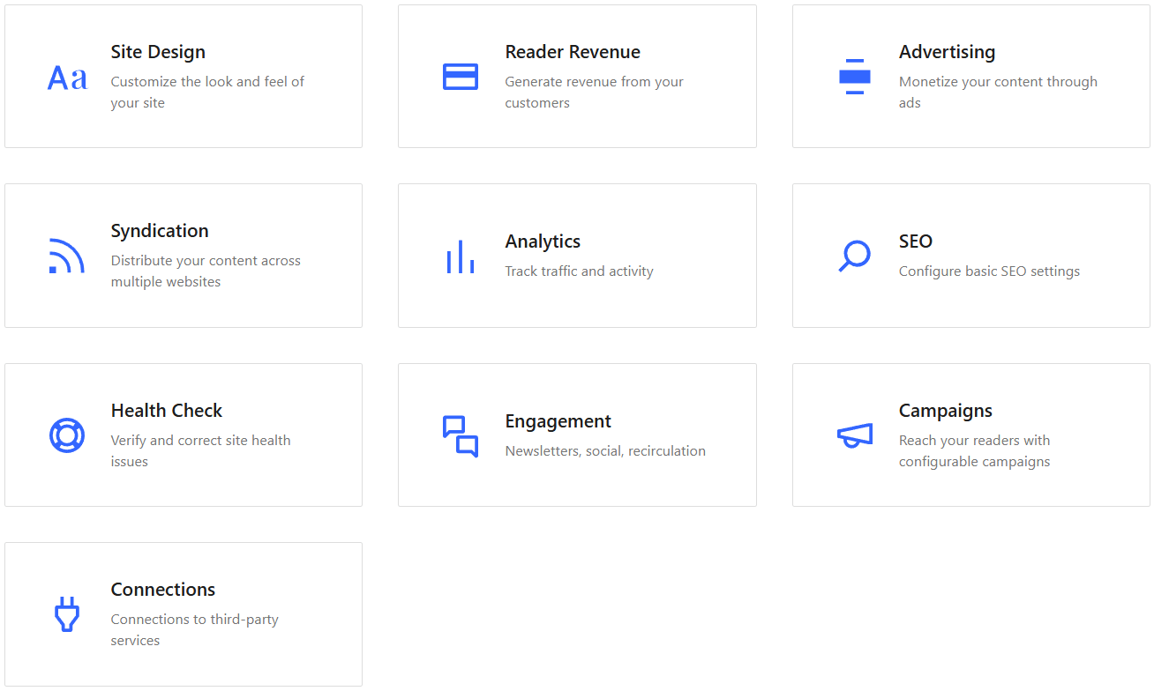Image resolution: width=1154 pixels, height=691 pixels.
Task: Open the Reader Revenue heading
Action: coord(573,52)
